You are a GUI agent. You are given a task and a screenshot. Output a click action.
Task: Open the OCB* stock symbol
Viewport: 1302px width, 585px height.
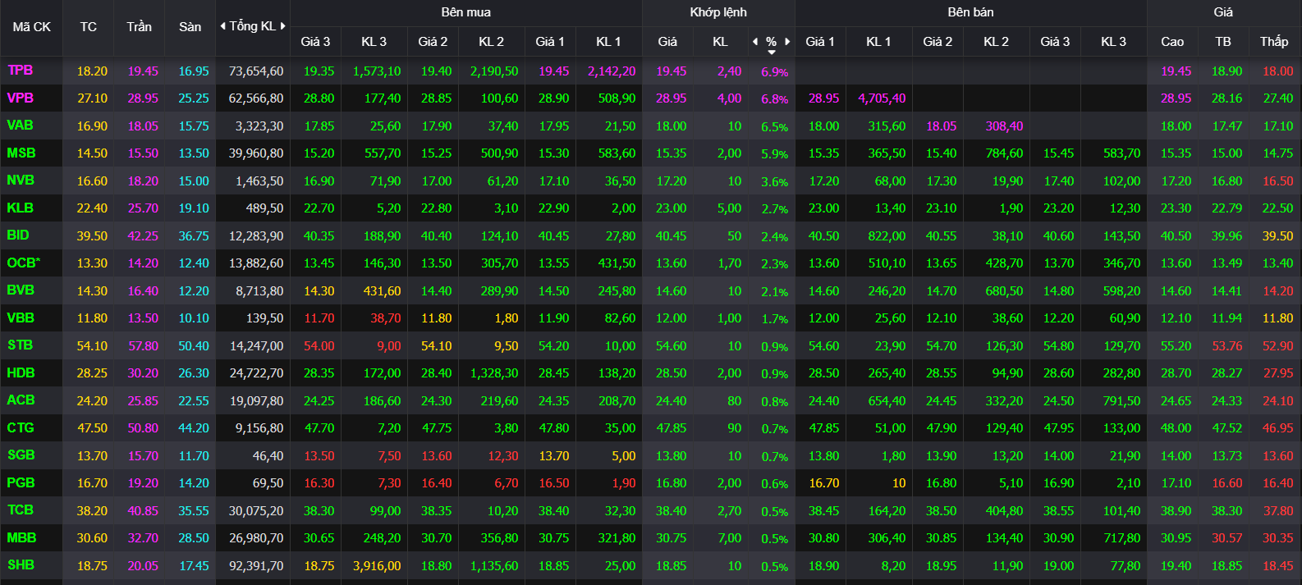[x=24, y=263]
